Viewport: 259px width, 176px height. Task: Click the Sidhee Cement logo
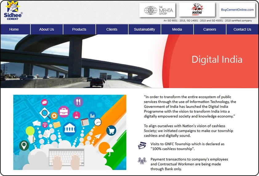click(13, 11)
